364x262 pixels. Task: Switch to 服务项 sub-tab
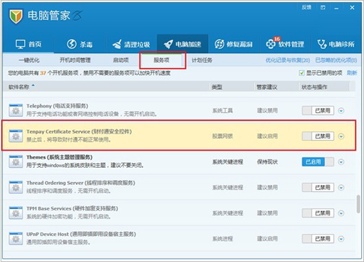[x=161, y=61]
